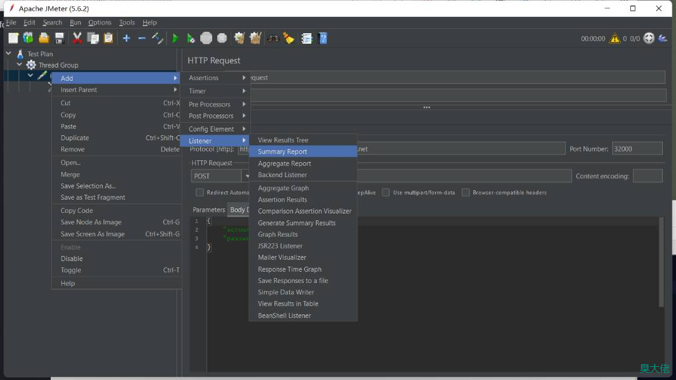Open the Edit menu
This screenshot has width=676, height=380.
click(29, 23)
